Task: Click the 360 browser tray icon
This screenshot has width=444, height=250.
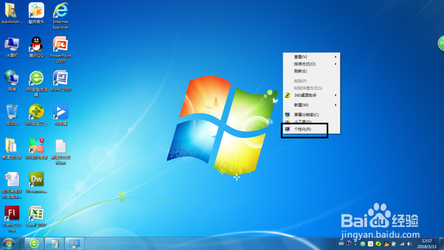Action: tap(363, 244)
